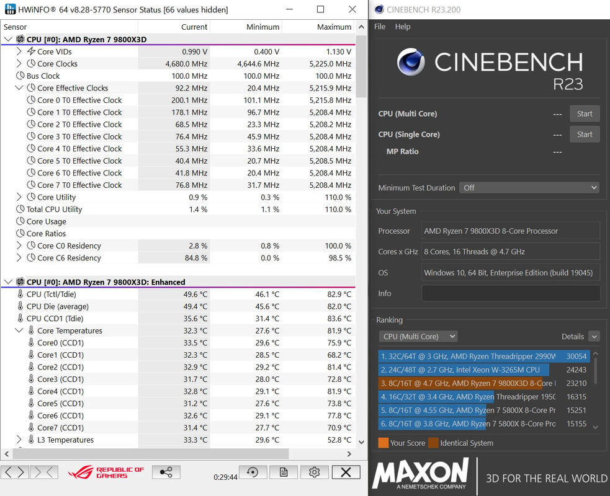Expand the Core Utility row

click(x=19, y=197)
